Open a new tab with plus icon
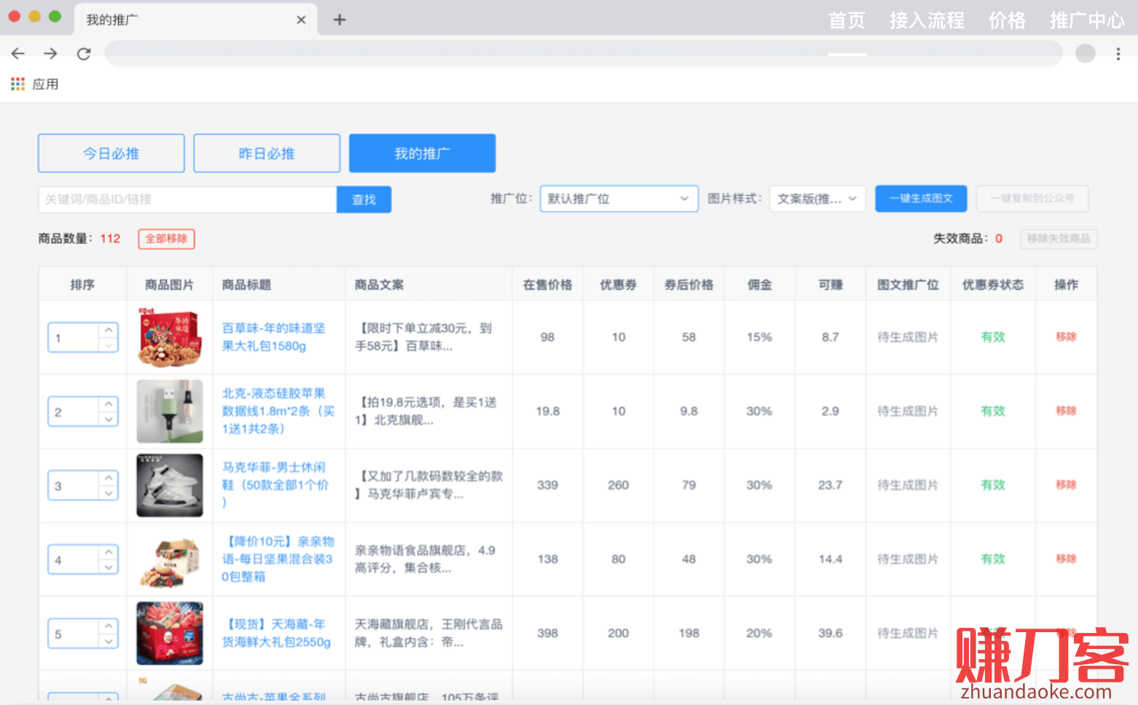 [340, 20]
